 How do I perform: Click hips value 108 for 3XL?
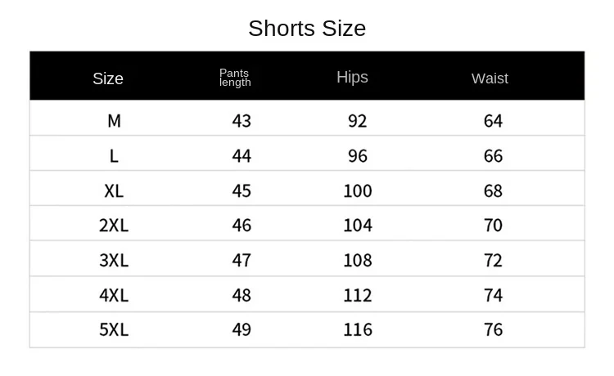358,260
